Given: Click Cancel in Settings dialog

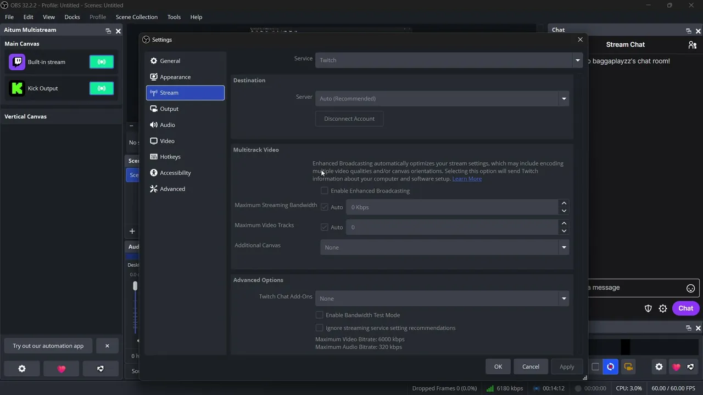Looking at the screenshot, I should (x=531, y=366).
